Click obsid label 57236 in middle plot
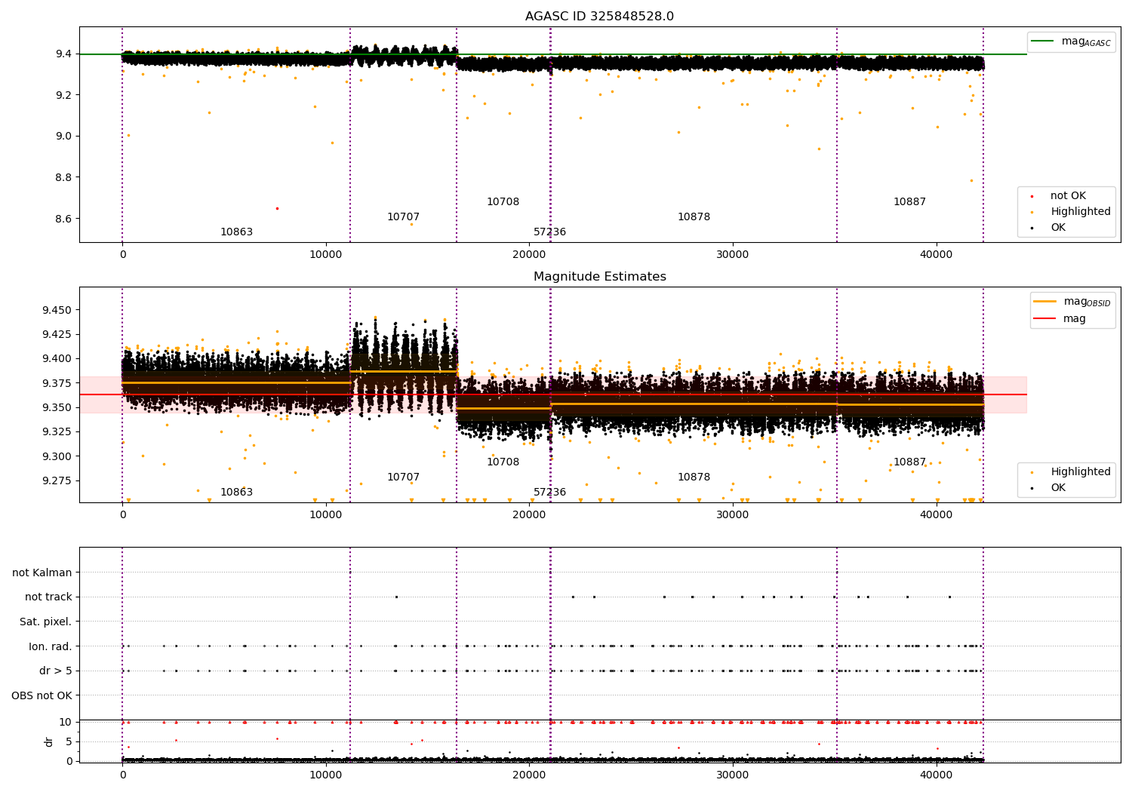The image size is (1132, 792). click(x=549, y=493)
